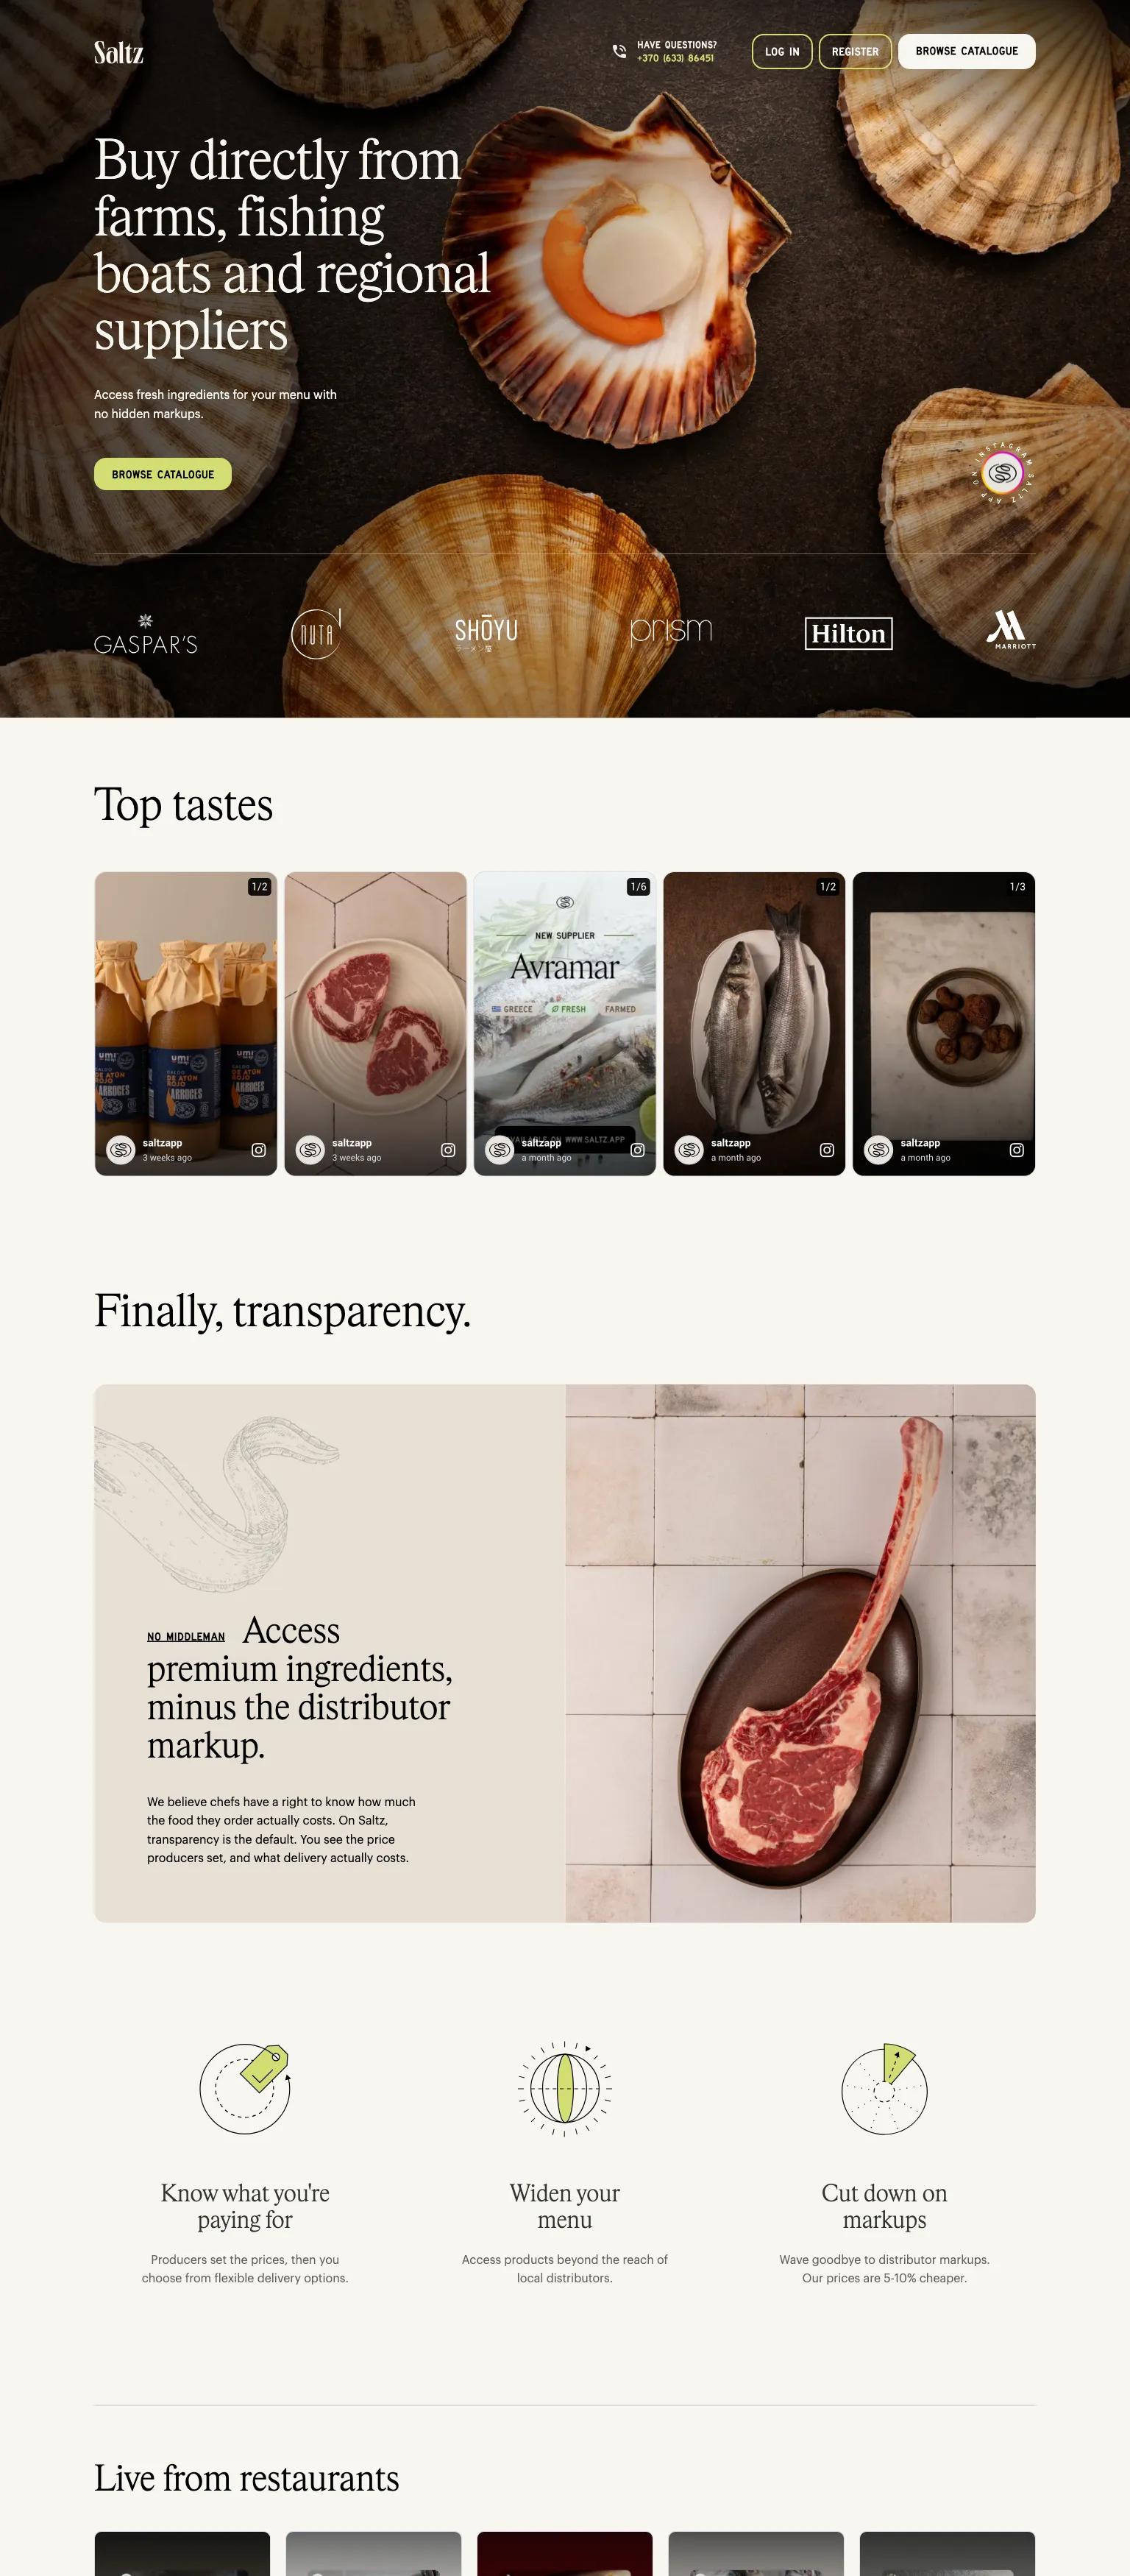Click the Marriott logo
This screenshot has width=1130, height=2576.
coord(1011,631)
